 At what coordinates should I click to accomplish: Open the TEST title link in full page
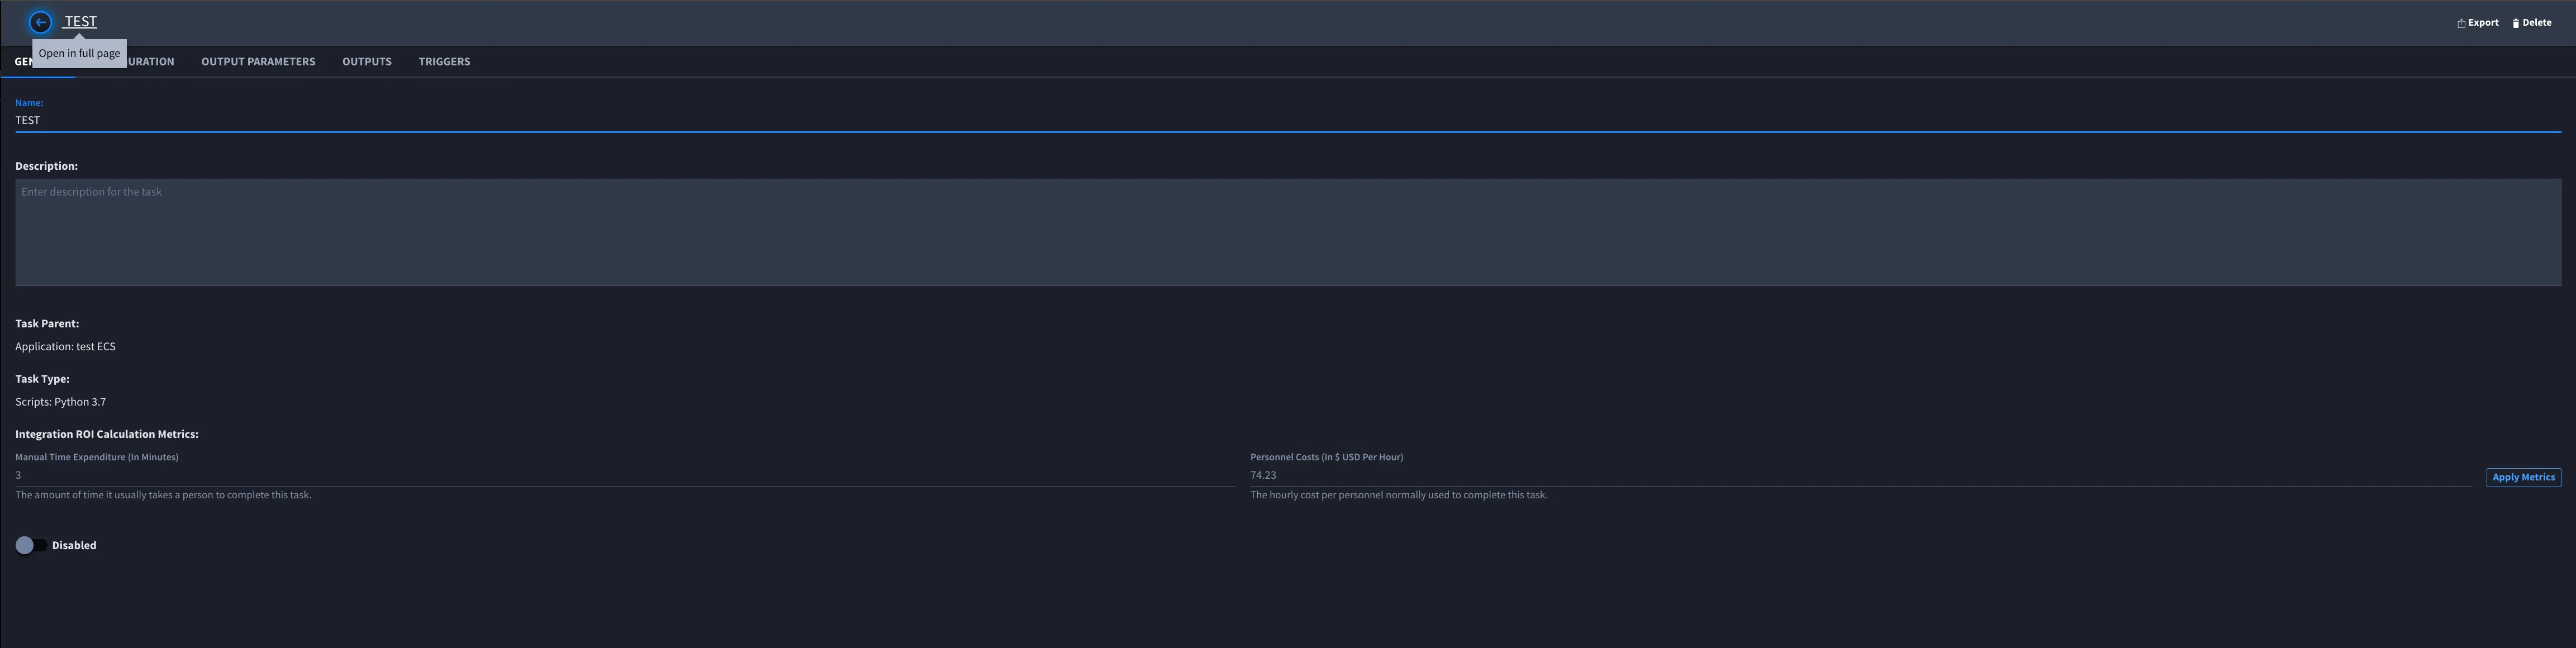click(x=80, y=22)
